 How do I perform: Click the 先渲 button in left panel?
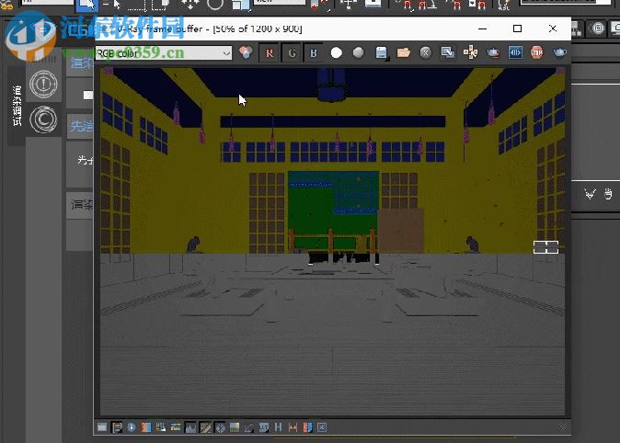point(81,126)
